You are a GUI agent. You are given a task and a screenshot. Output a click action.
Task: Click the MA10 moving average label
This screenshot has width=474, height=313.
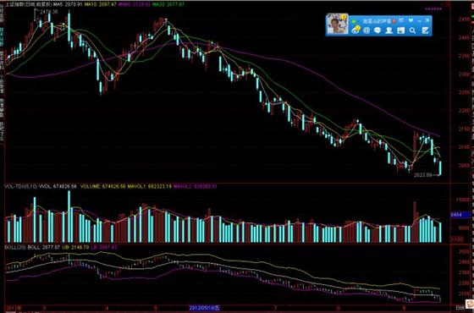(100, 4)
